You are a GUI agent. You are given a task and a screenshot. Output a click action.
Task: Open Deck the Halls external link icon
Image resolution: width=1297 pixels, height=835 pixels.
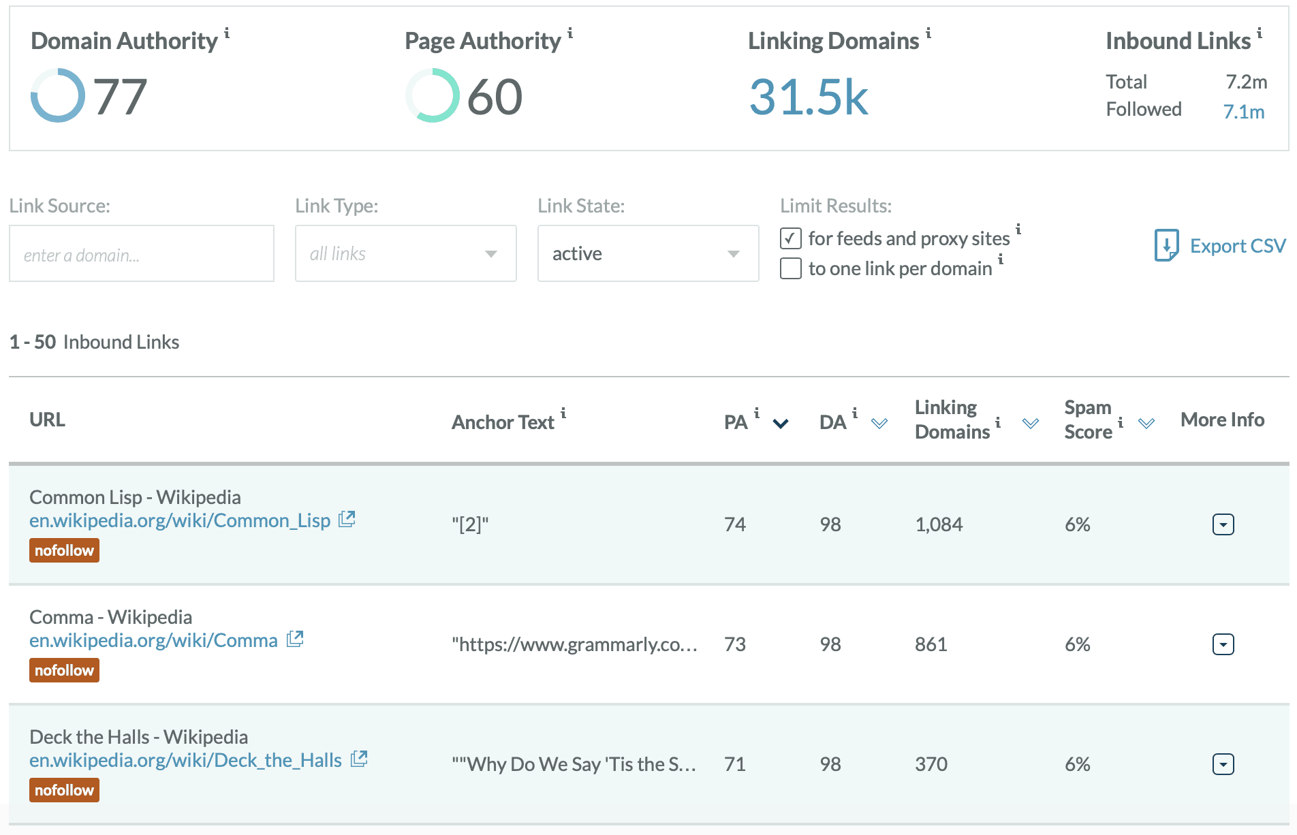tap(359, 759)
